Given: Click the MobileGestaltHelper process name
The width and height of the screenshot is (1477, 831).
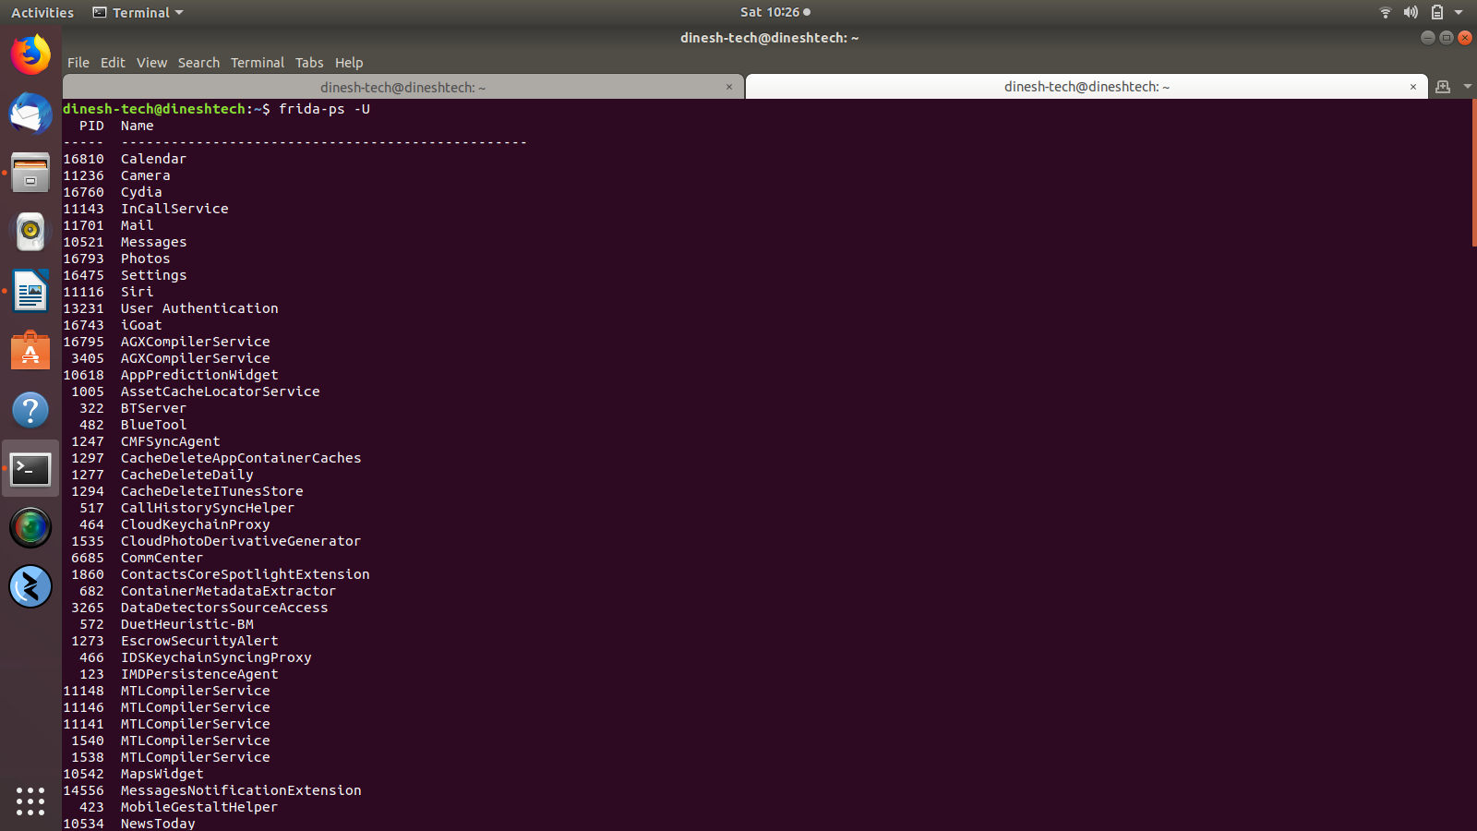Looking at the screenshot, I should [199, 807].
